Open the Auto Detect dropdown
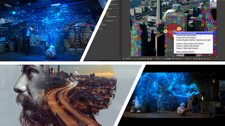 pyautogui.click(x=111, y=21)
